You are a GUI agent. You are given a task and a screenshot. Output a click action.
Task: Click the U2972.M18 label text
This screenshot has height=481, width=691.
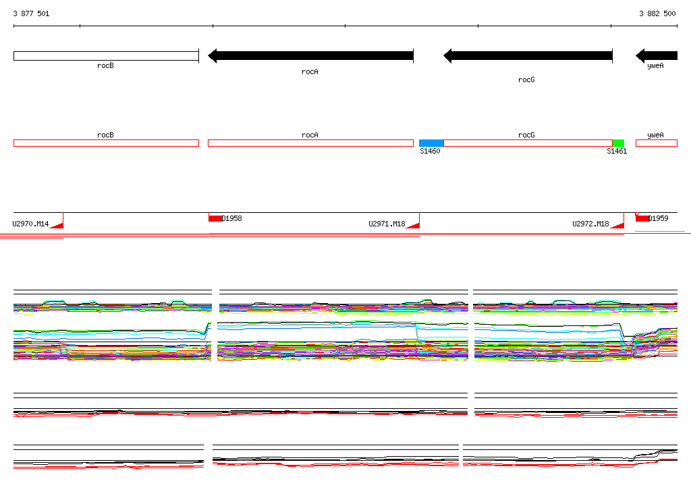click(591, 224)
